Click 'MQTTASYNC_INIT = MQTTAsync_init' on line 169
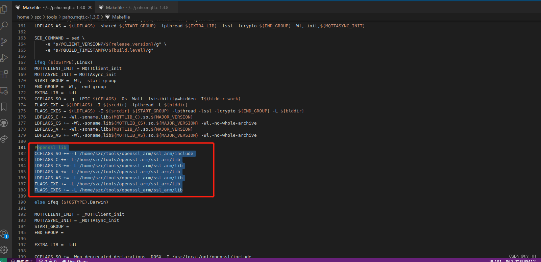Screen dimensions: 541x262 pyautogui.click(x=75, y=74)
